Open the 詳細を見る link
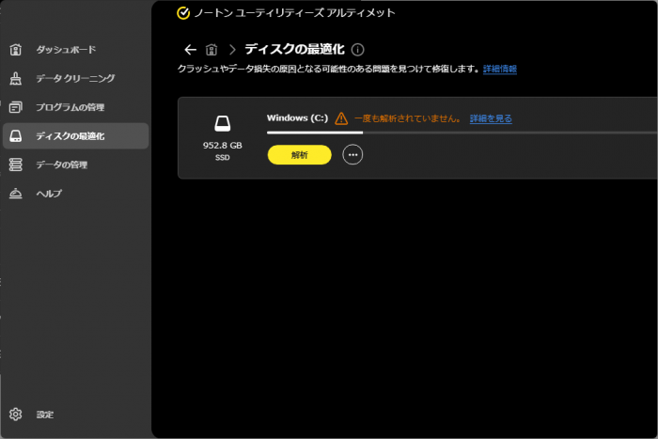 click(x=491, y=118)
